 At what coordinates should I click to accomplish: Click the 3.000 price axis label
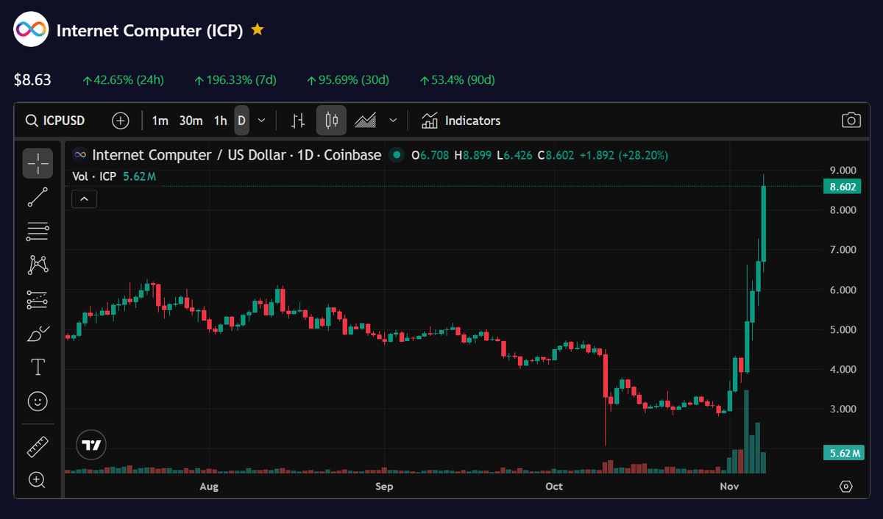click(x=843, y=409)
